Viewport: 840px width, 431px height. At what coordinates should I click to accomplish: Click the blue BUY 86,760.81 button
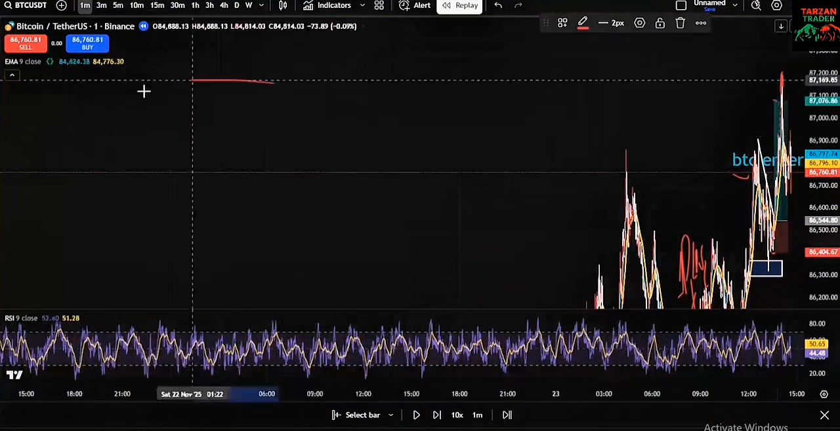coord(87,43)
